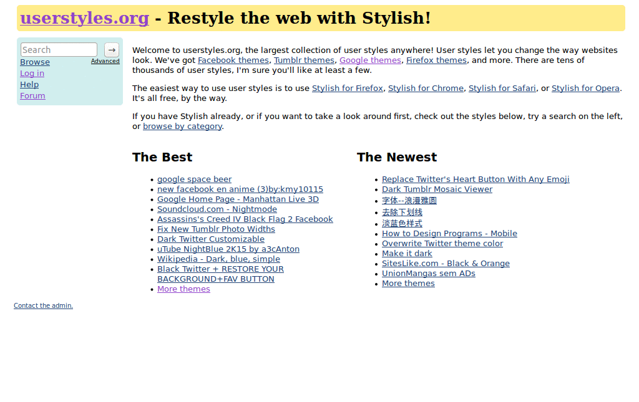This screenshot has height=402, width=639.
Task: Open new facebook en anime (3)by:kmy10115
Action: pos(240,189)
